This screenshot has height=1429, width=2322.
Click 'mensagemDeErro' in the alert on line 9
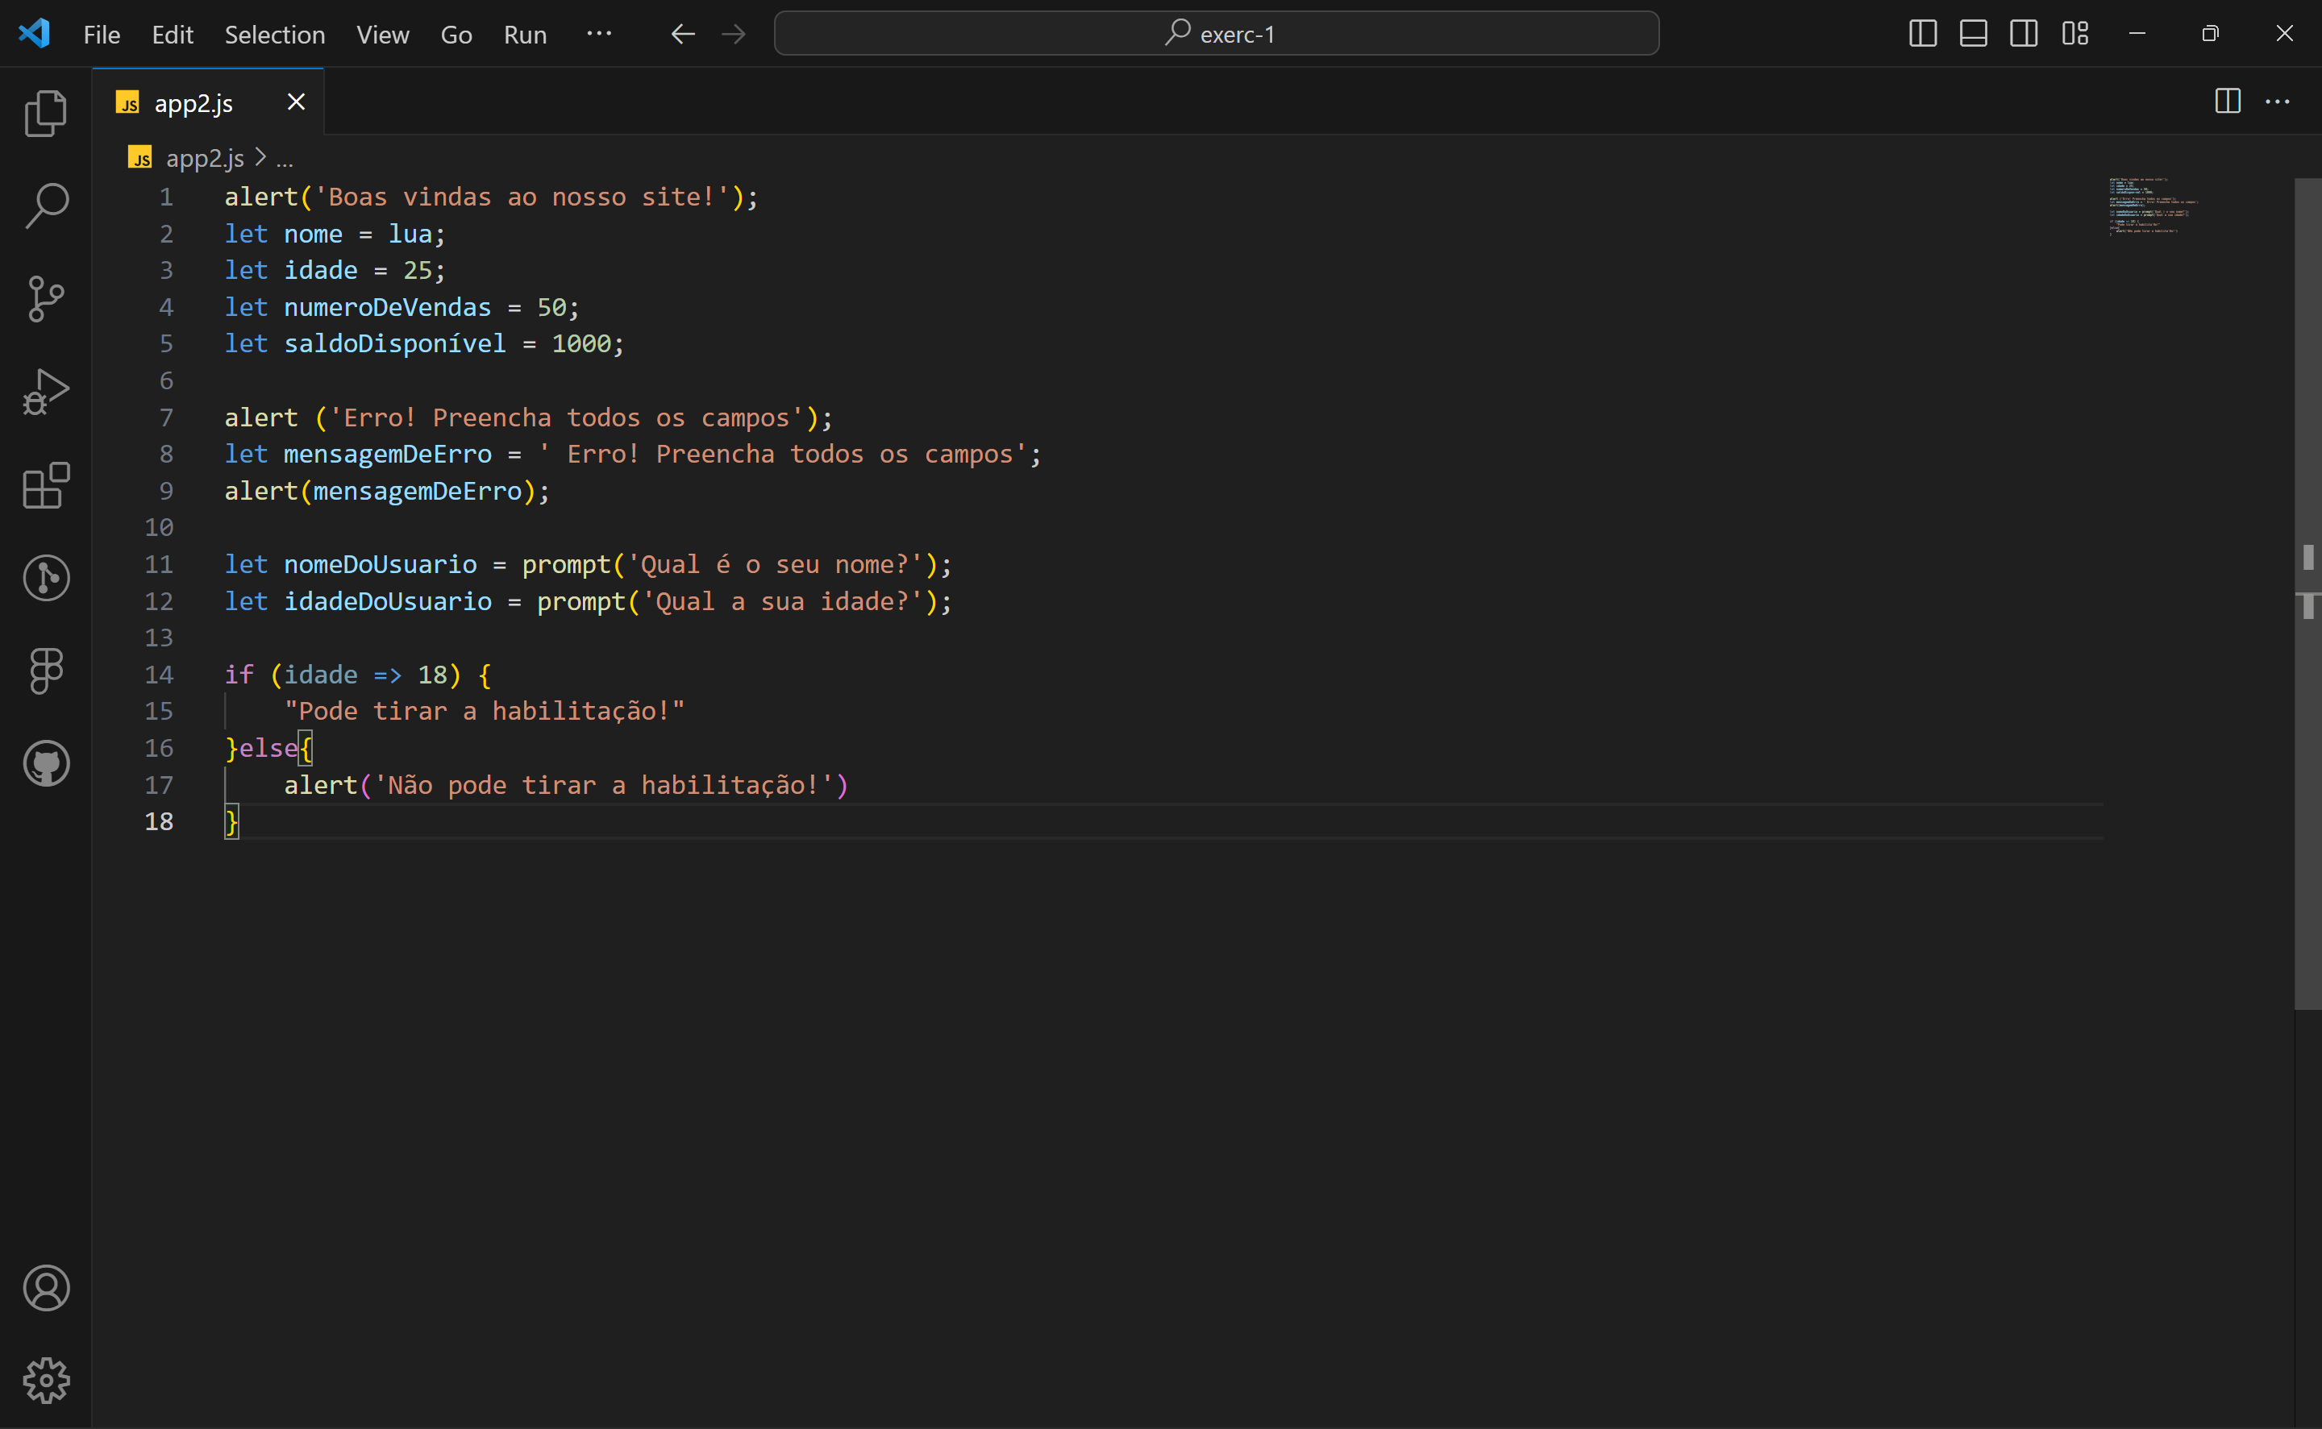(417, 491)
